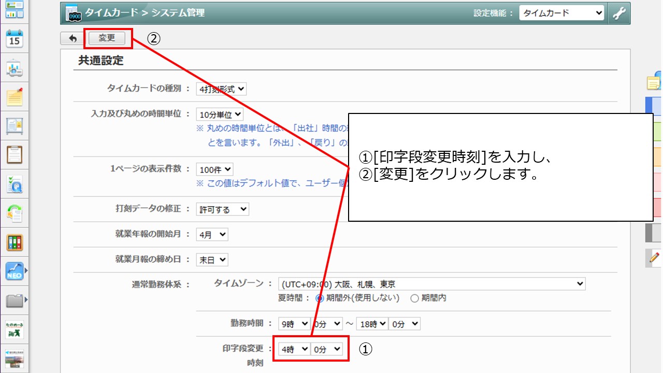Open the タイムゾーン dropdown list
The width and height of the screenshot is (663, 373).
coord(431,284)
